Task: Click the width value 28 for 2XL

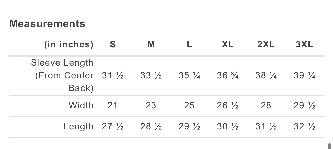Action: 266,105
